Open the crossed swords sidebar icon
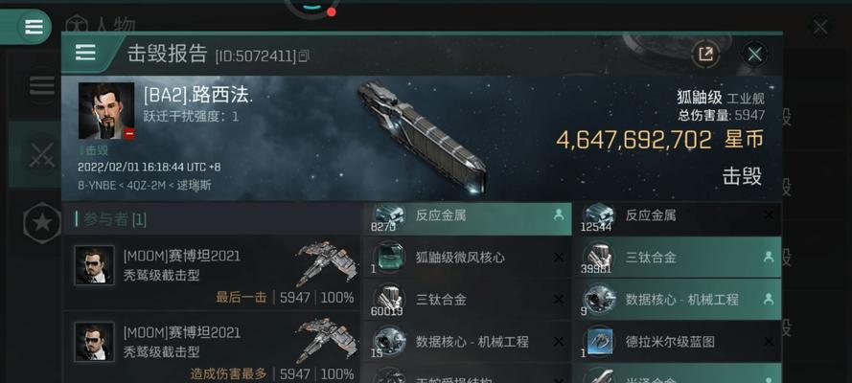 tap(41, 156)
